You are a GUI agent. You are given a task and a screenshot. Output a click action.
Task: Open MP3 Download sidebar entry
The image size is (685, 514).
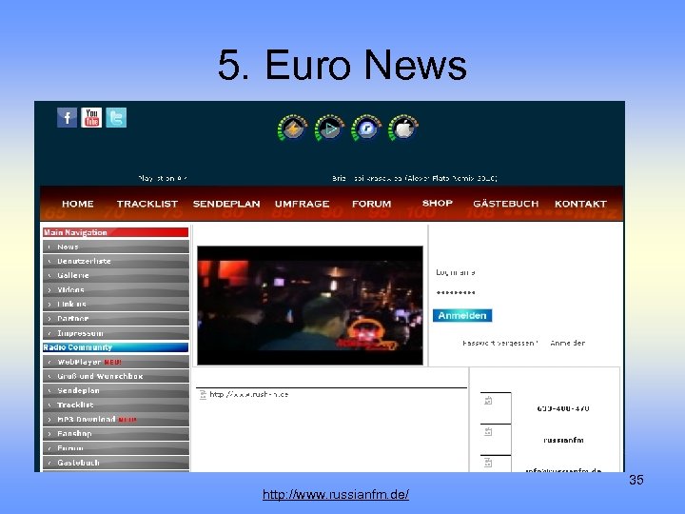116,419
